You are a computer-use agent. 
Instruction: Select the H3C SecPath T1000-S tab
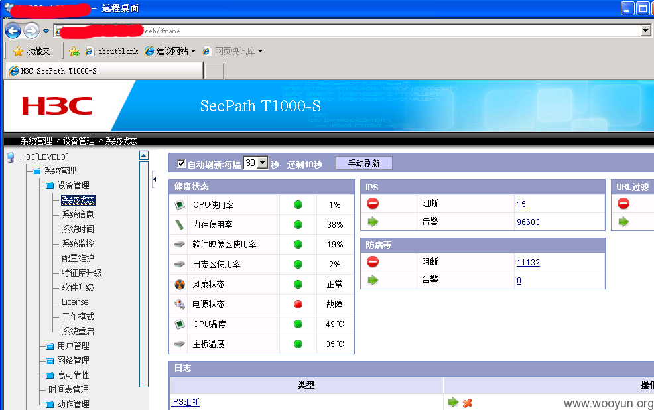[x=104, y=71]
